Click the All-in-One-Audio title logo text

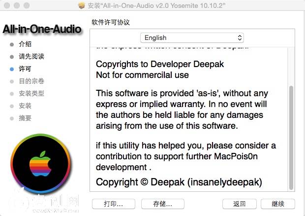(x=42, y=29)
